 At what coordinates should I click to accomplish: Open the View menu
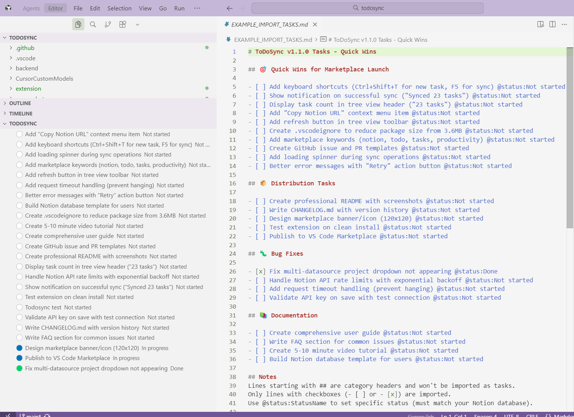[145, 8]
